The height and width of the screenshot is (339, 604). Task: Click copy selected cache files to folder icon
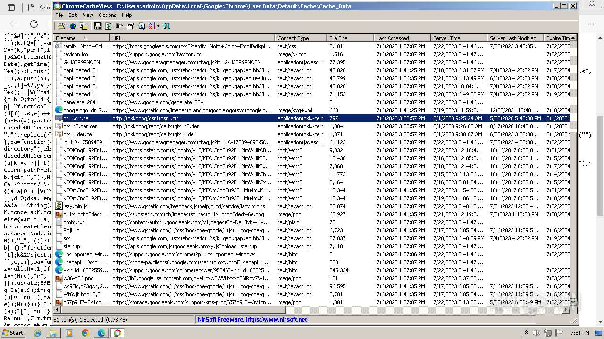84,26
